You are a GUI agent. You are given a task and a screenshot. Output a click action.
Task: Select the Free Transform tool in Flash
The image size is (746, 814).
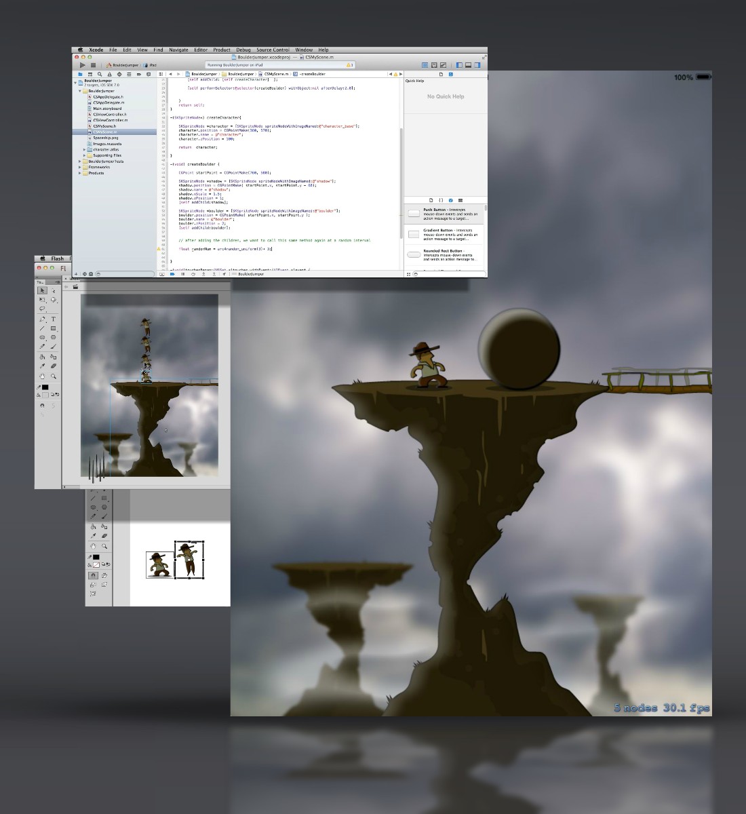(42, 300)
